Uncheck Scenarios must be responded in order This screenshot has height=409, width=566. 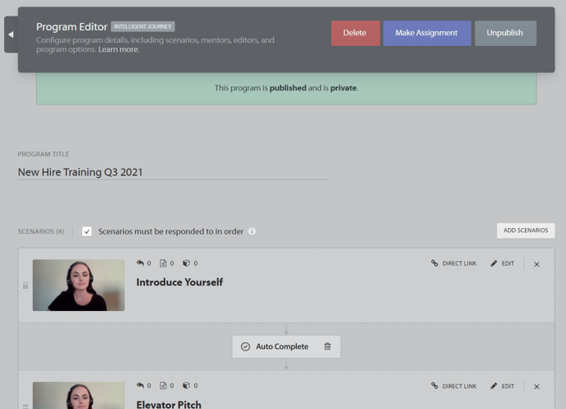click(87, 231)
